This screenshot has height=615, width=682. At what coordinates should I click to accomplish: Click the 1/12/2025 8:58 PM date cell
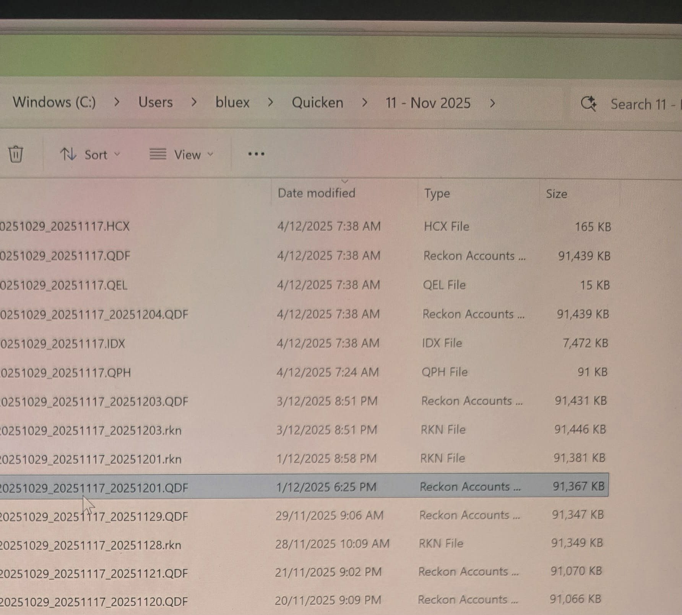tap(326, 458)
